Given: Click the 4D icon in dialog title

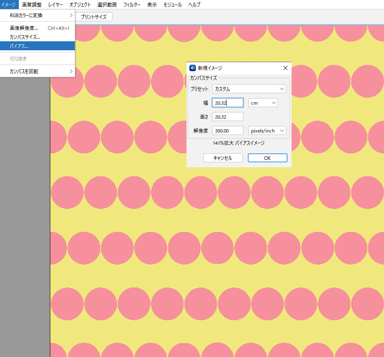Looking at the screenshot, I should point(193,68).
